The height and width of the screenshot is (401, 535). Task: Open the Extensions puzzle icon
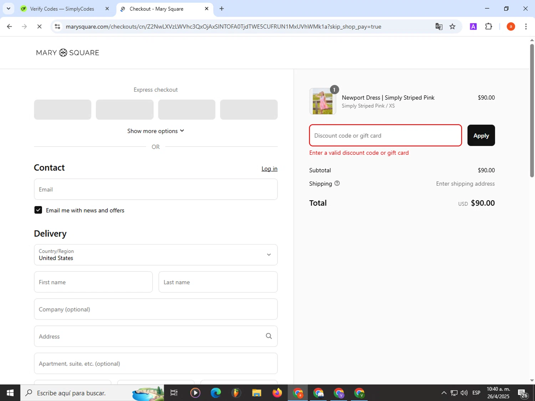click(x=489, y=26)
